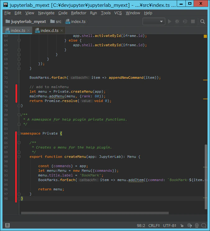Click index.ts in navigation breadcrumb
Image resolution: width=210 pixels, height=231 pixels.
point(75,21)
